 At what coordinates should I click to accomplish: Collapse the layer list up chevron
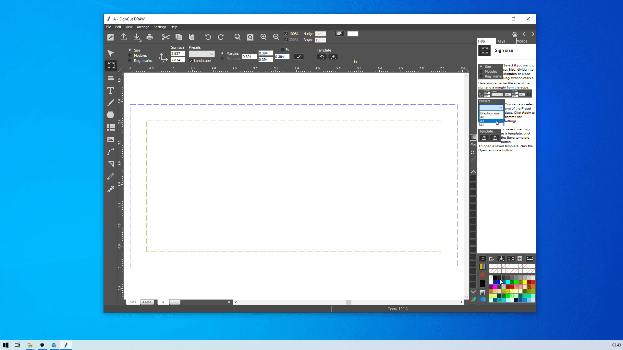(x=473, y=172)
